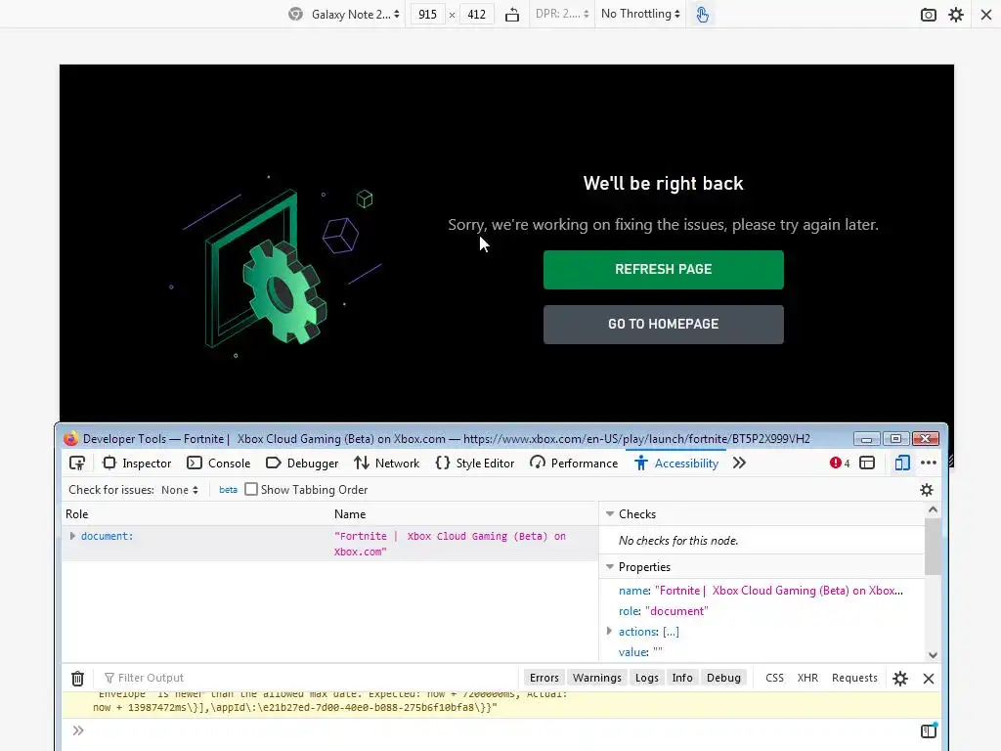Activate the pick accessible object tool

coord(77,463)
